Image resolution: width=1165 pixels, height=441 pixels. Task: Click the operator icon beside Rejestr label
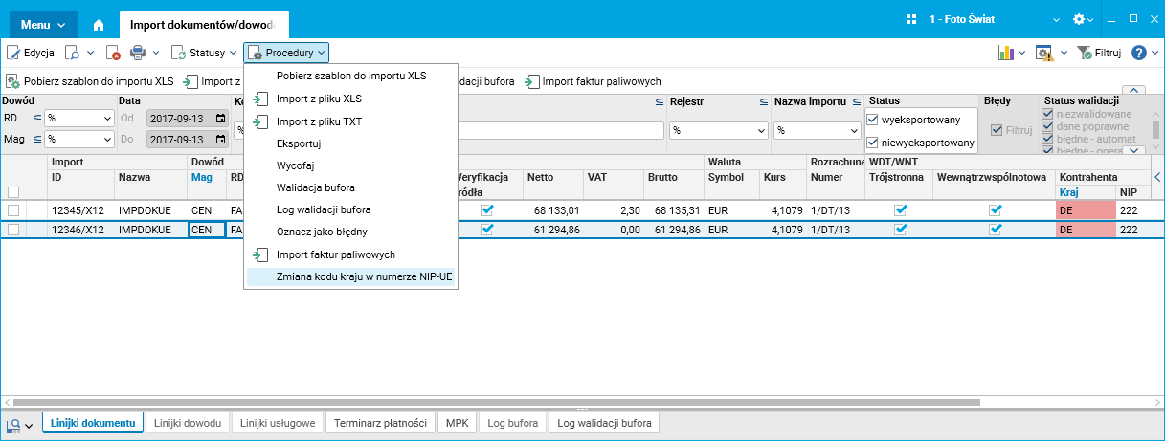[764, 100]
